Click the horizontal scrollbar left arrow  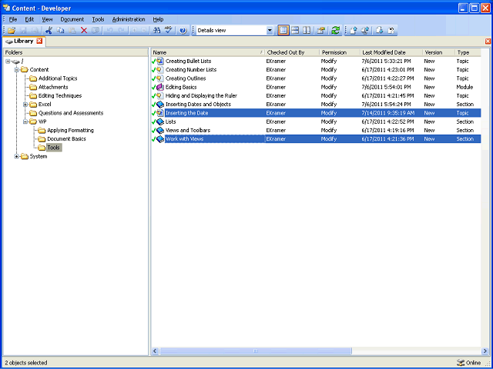pyautogui.click(x=155, y=351)
